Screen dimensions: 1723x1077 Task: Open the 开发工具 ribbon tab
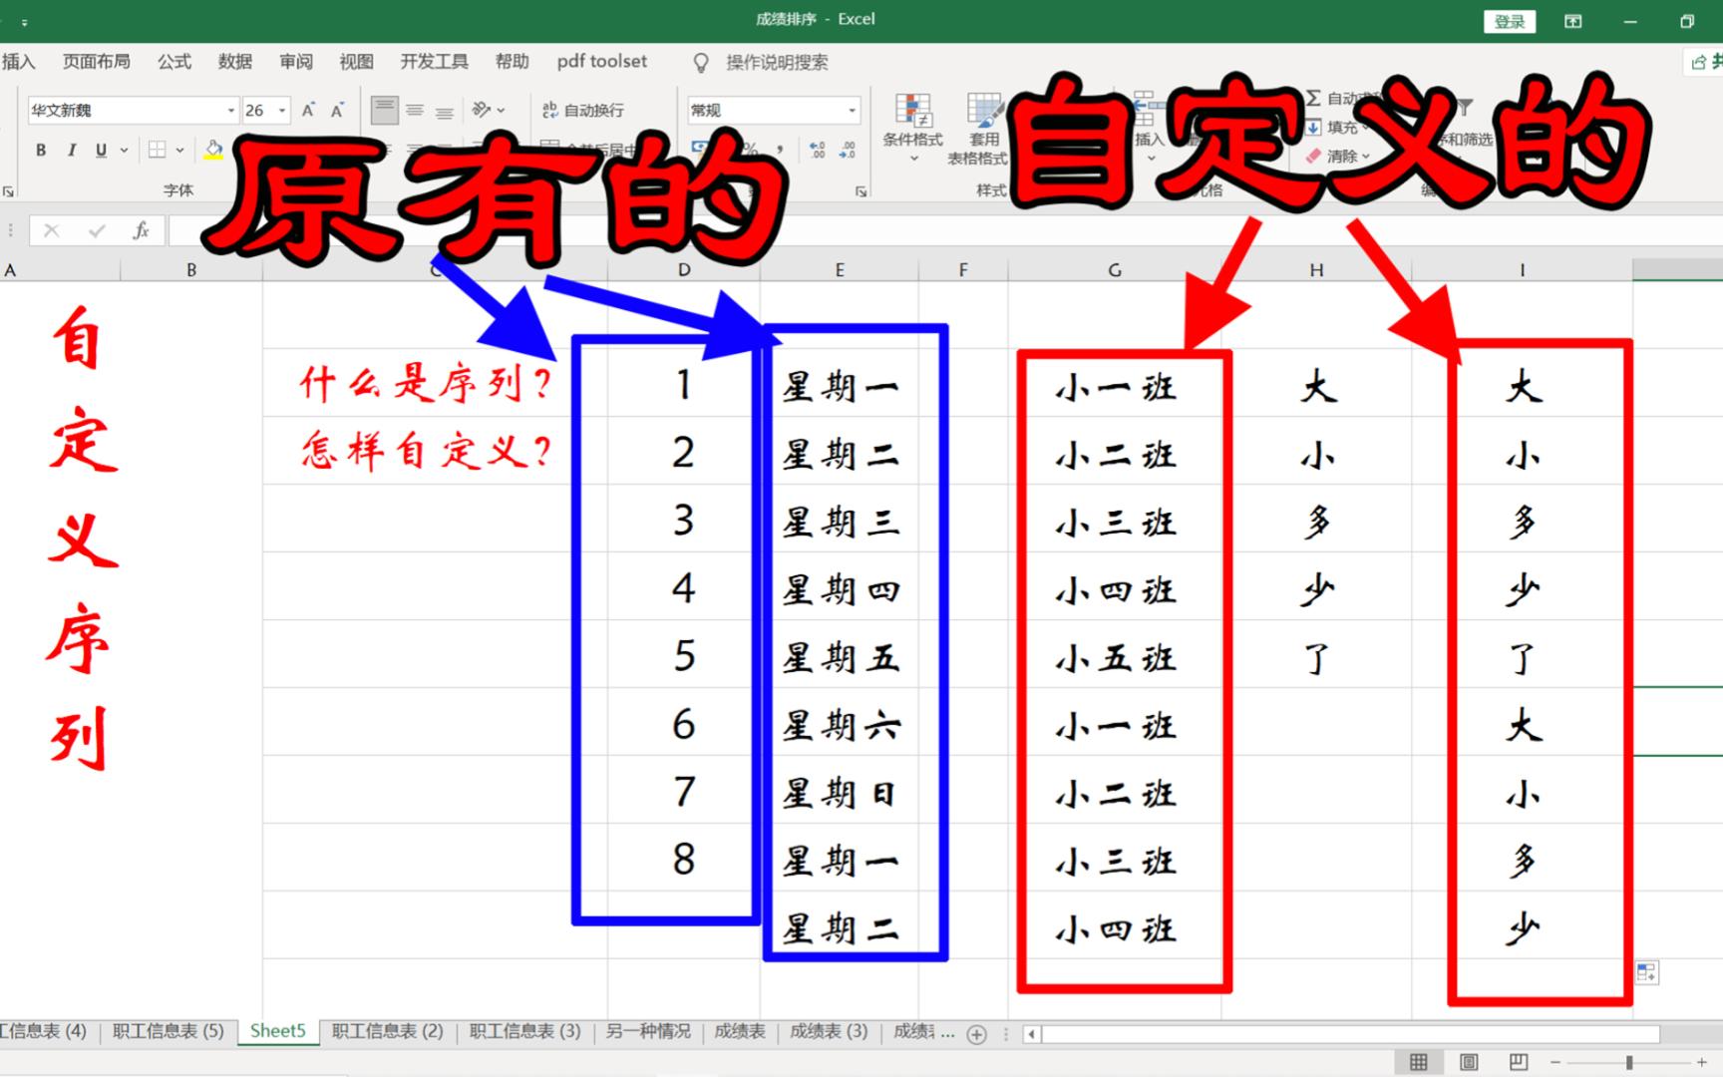(x=434, y=62)
